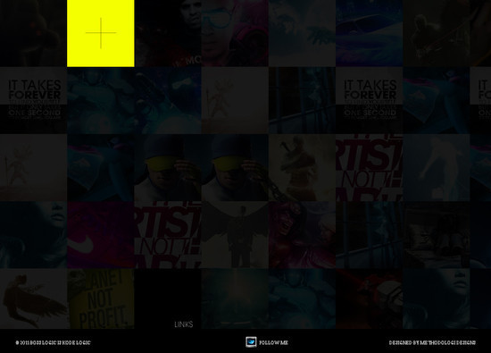Open IT TAKES FOREVER tile beside the teal figure
Viewport: 491px width, 353px height.
(x=34, y=100)
